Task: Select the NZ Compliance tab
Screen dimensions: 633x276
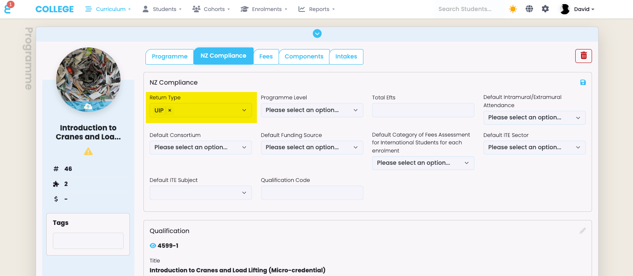Action: pos(223,56)
